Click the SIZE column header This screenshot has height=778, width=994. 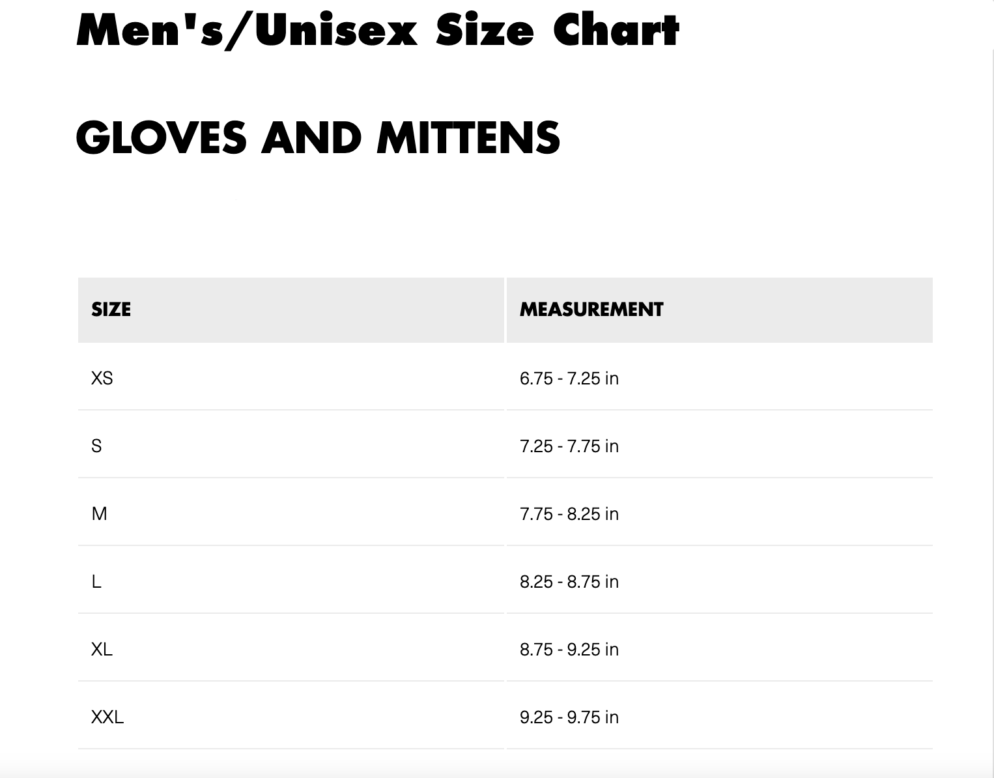[111, 310]
